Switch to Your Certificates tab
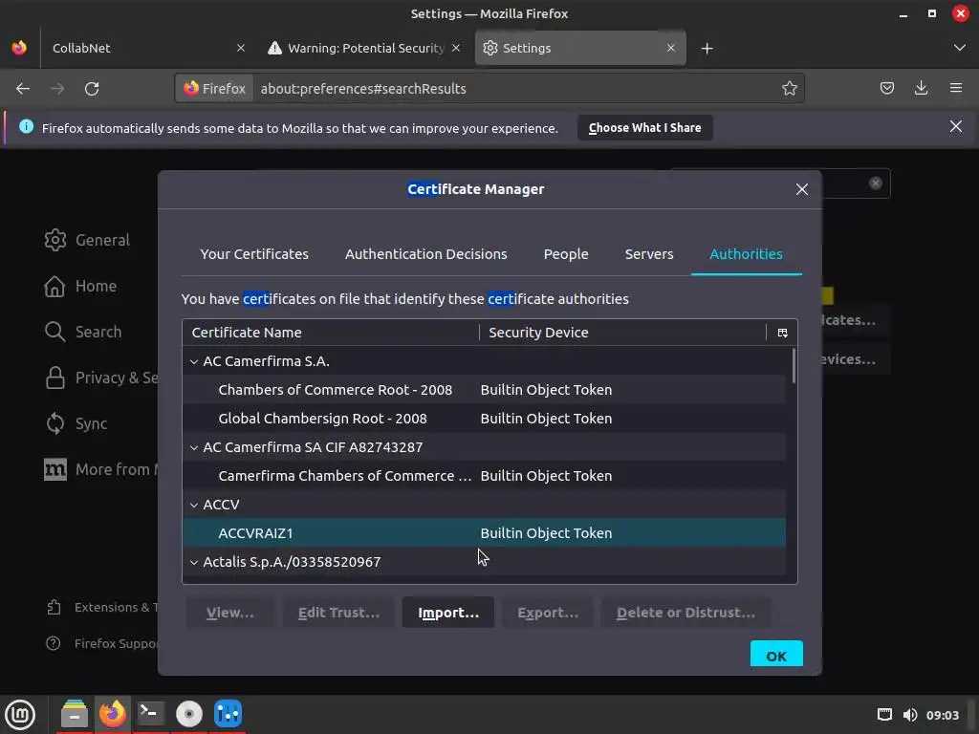979x734 pixels. click(x=254, y=254)
